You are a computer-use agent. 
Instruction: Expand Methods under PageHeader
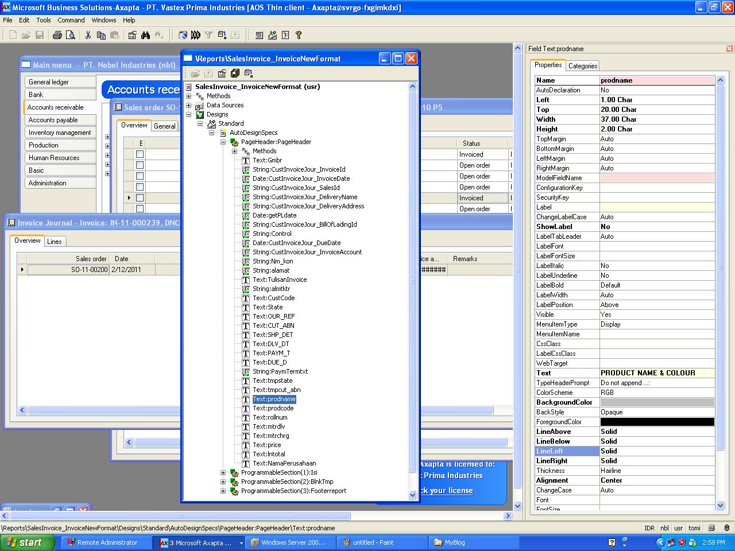[x=235, y=151]
